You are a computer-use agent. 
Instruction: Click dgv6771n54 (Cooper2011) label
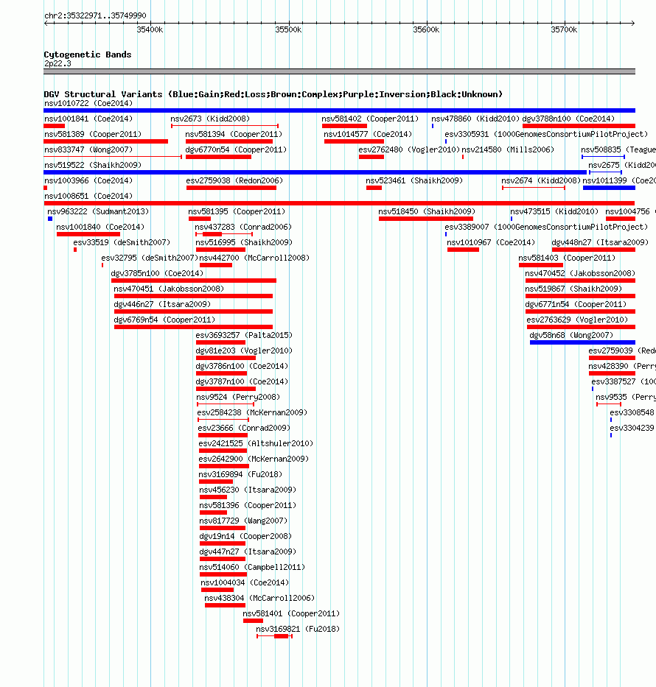click(576, 304)
